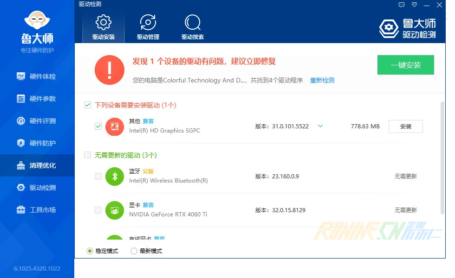Image resolution: width=455 pixels, height=278 pixels.
Task: Select 硬件评测 in the sidebar
Action: point(37,120)
